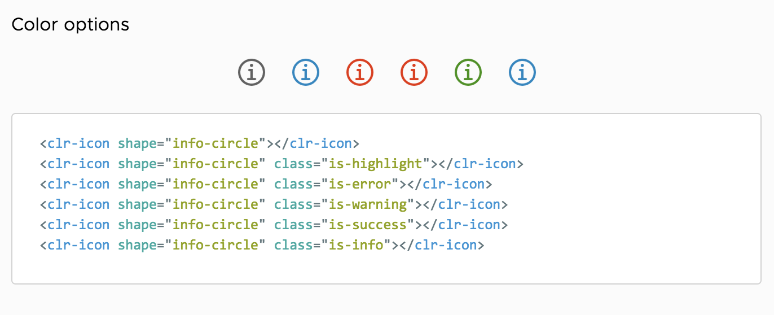Click the green success info-circle icon
Screen dimensions: 774x315
(468, 72)
